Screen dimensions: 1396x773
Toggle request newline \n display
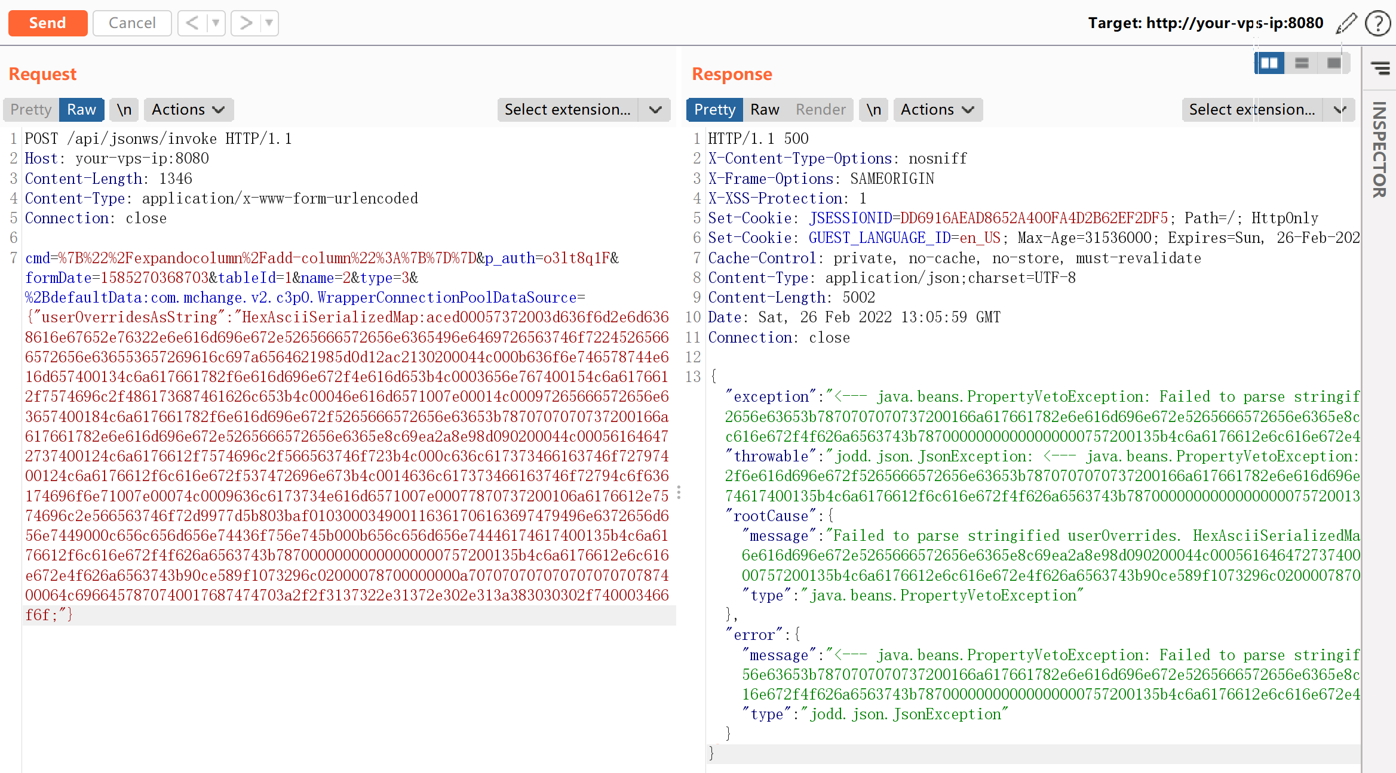click(124, 110)
